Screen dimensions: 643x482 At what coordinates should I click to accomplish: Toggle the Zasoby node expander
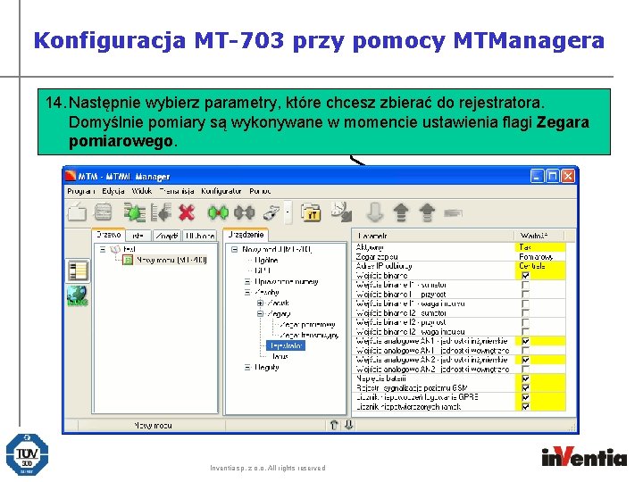[247, 292]
